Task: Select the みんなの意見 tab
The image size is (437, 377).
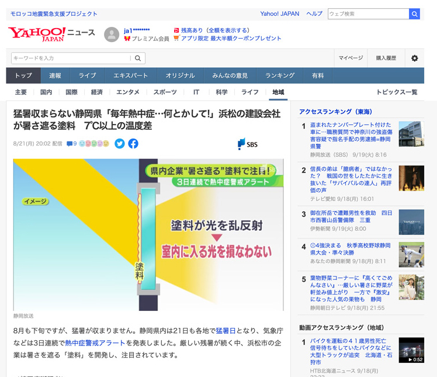Action: (x=230, y=75)
